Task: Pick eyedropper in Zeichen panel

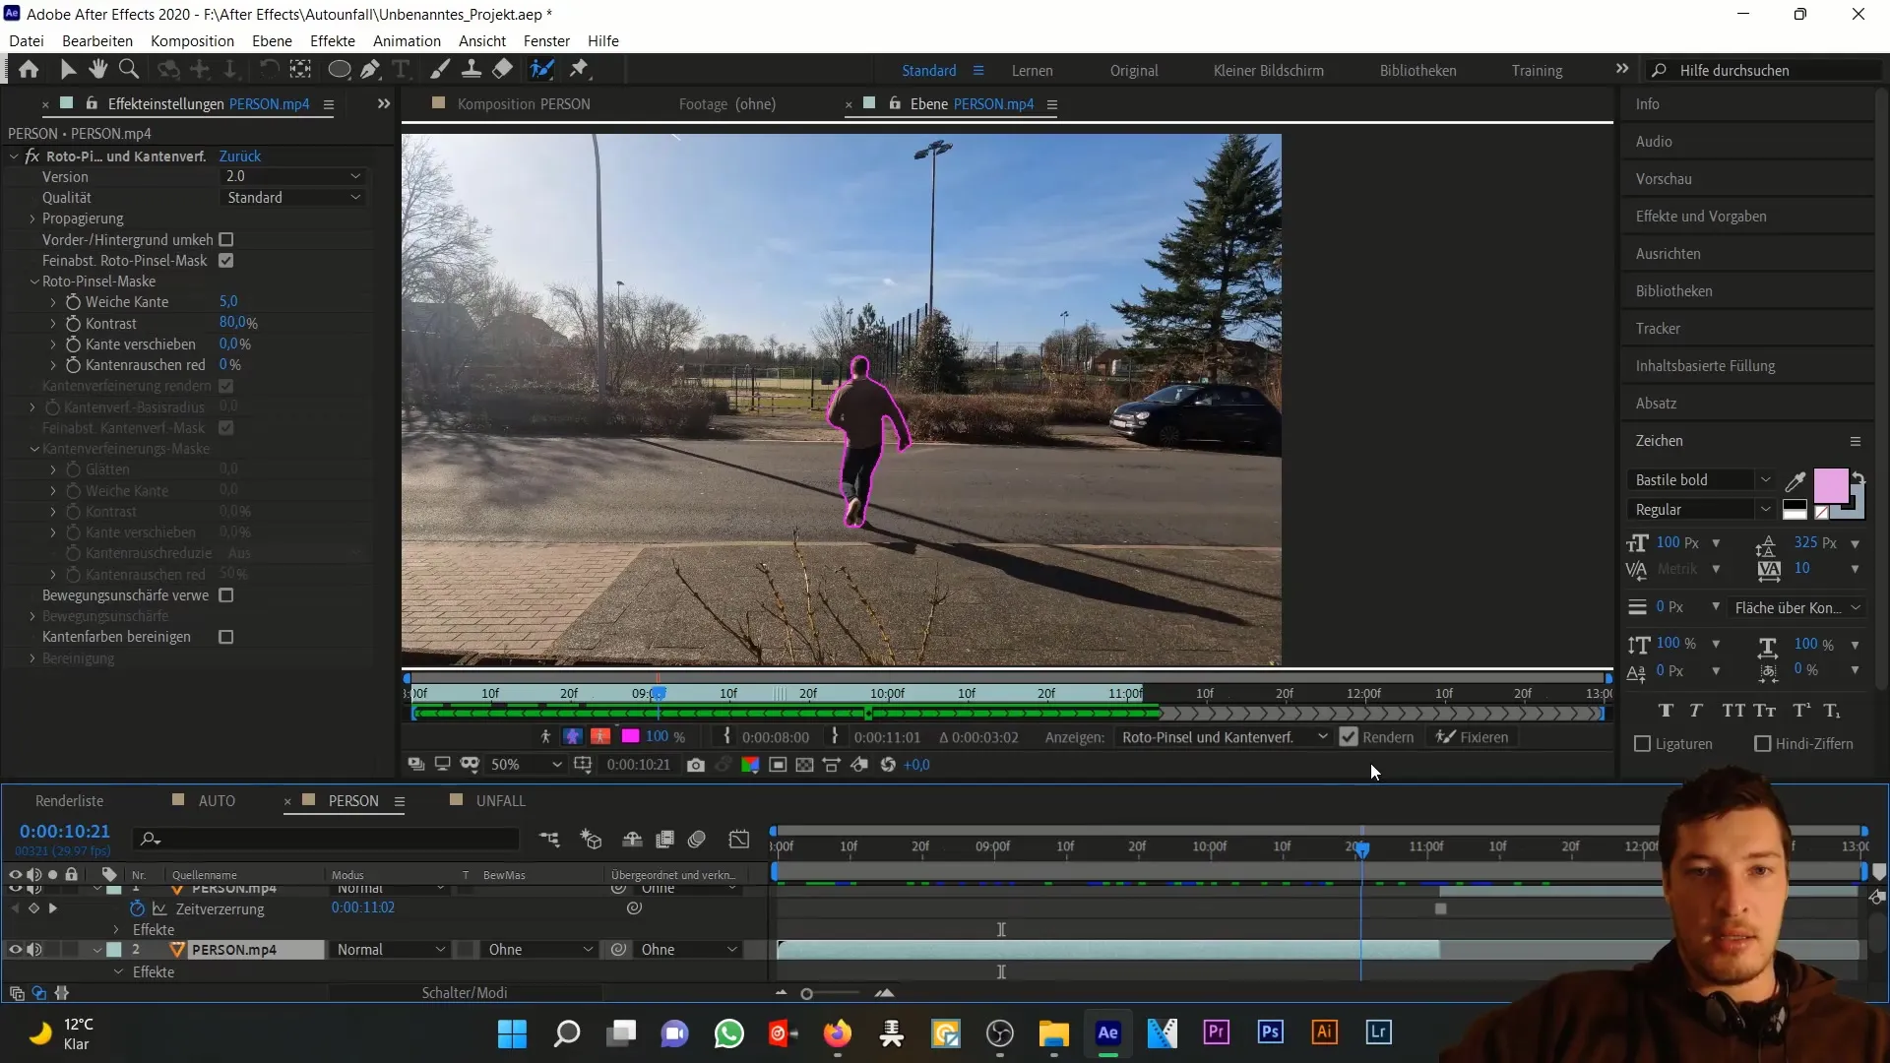Action: coord(1795,481)
